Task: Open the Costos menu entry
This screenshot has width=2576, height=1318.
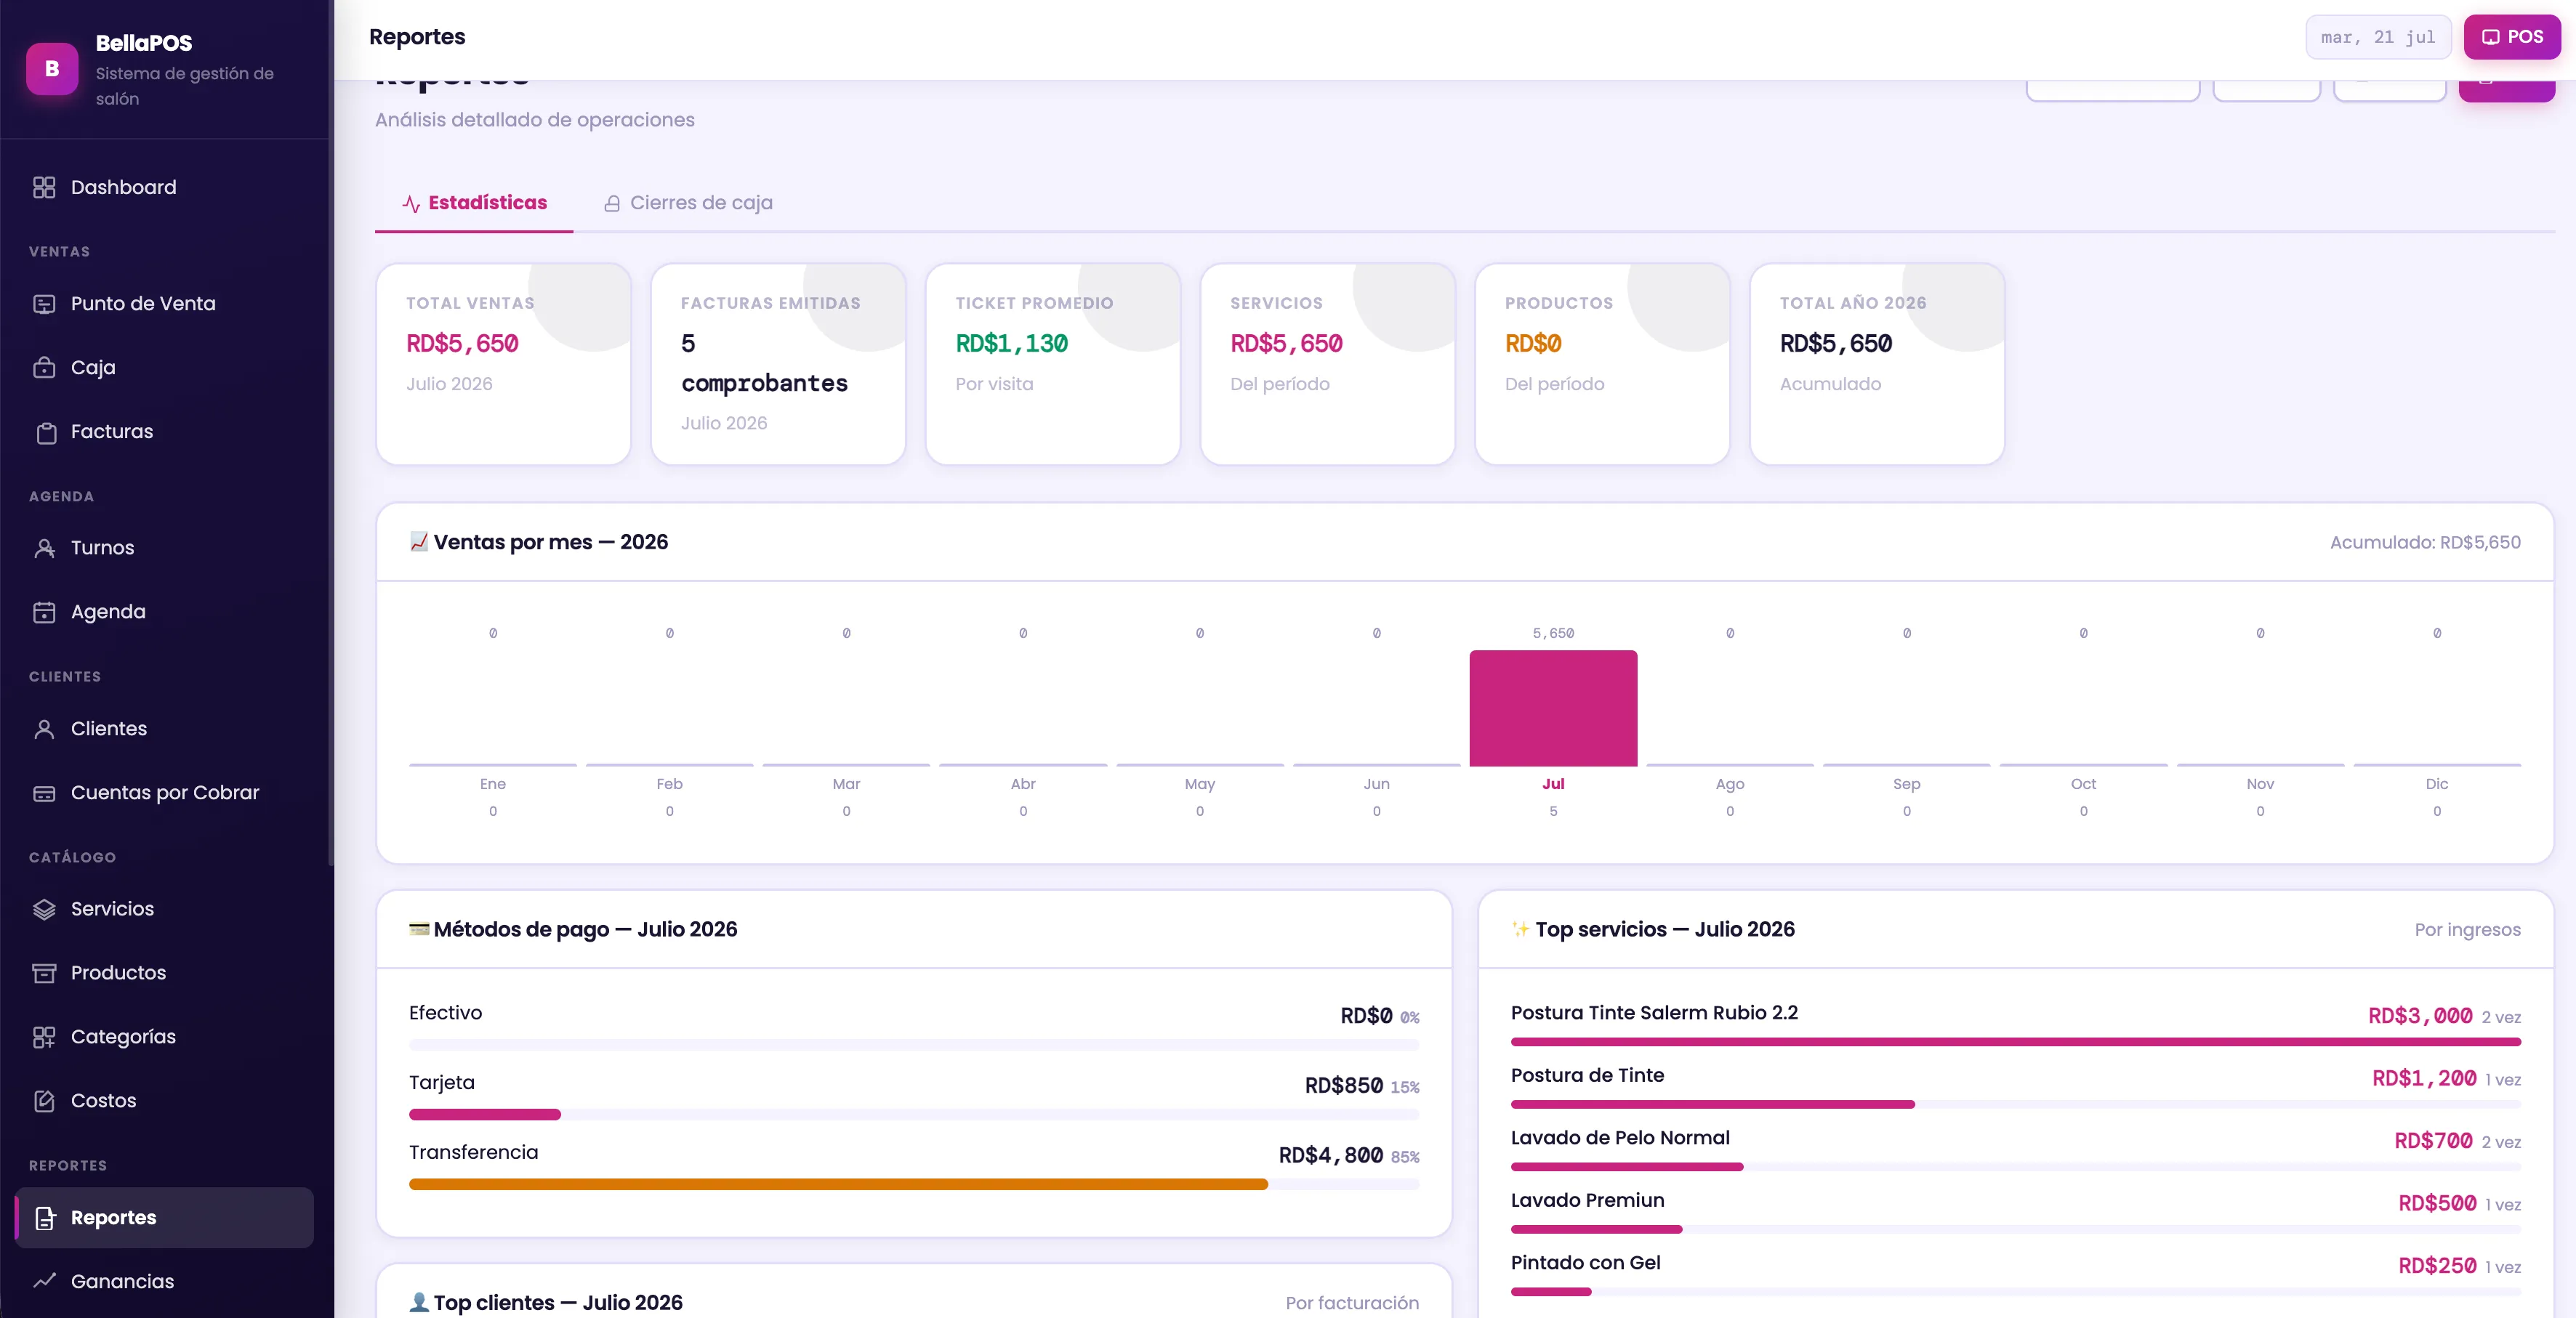Action: (x=164, y=1101)
